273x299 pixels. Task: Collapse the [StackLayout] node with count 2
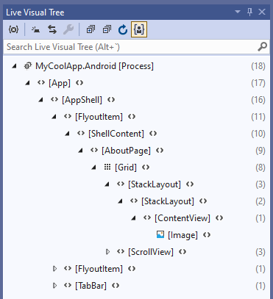tap(121, 201)
